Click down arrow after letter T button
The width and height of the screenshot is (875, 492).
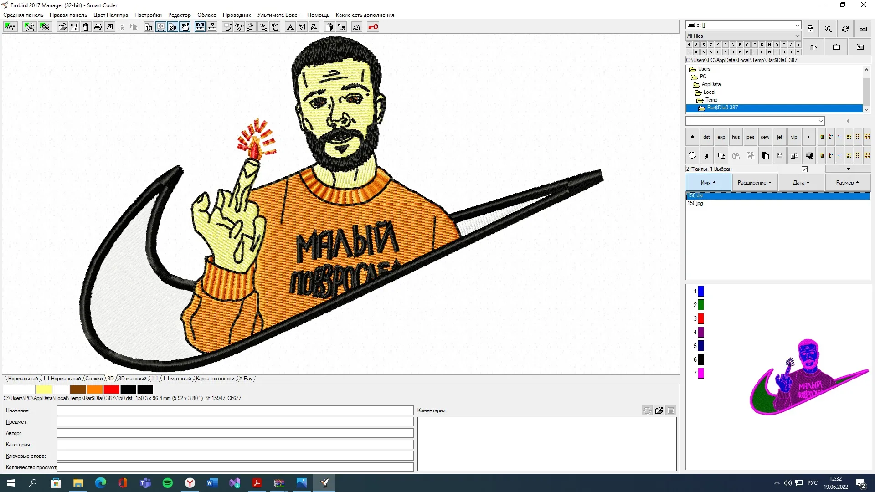coord(798,52)
